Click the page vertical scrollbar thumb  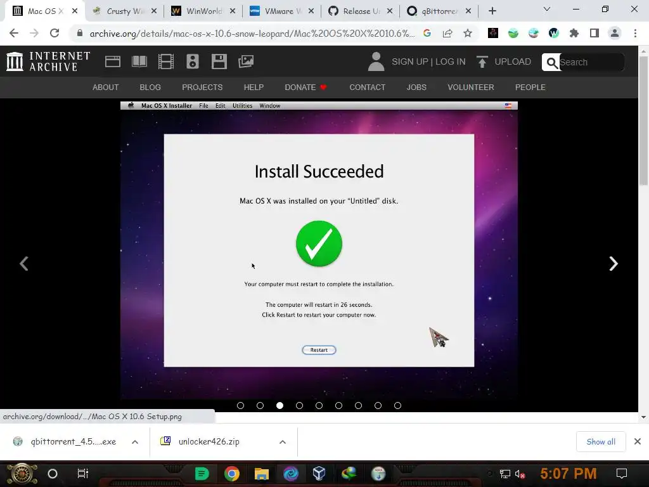point(643,121)
